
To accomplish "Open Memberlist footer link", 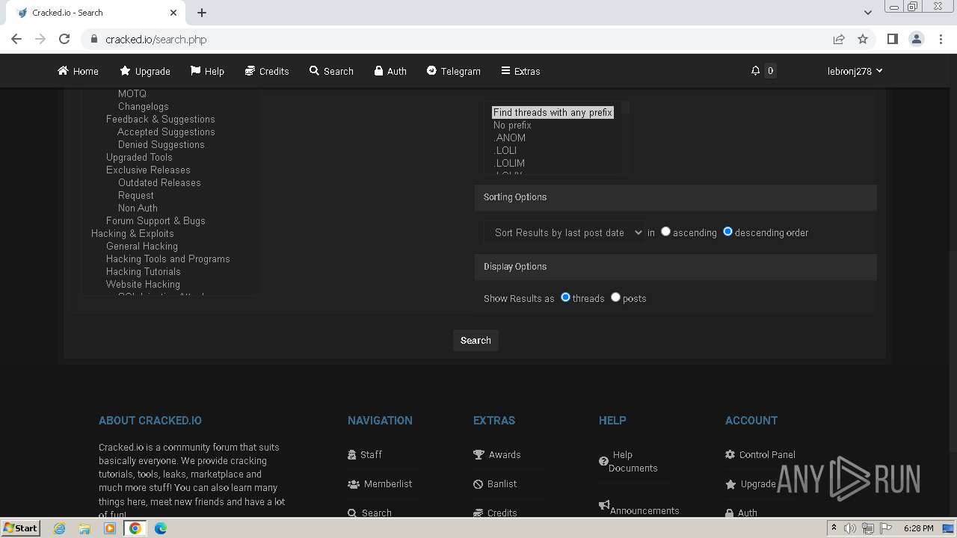I will (x=380, y=483).
